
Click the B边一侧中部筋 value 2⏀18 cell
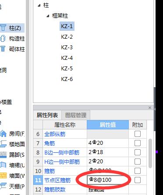tap(108, 152)
